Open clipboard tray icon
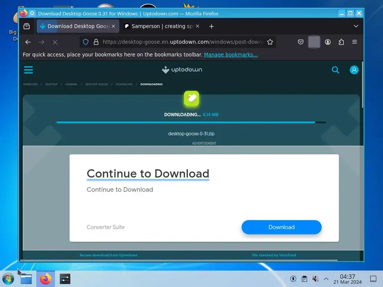 pyautogui.click(x=304, y=279)
